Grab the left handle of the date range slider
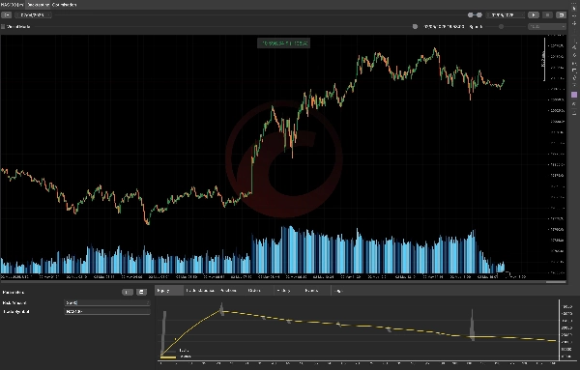The width and height of the screenshot is (580, 370). pyautogui.click(x=471, y=15)
